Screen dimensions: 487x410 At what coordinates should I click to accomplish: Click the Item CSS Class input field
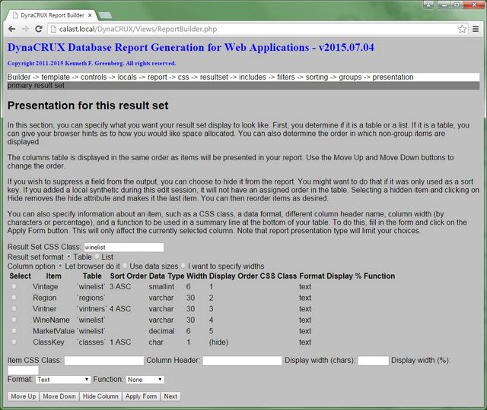104,361
